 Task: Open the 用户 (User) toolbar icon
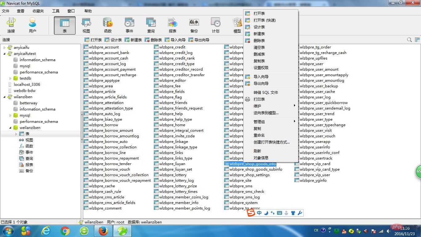[x=32, y=25]
